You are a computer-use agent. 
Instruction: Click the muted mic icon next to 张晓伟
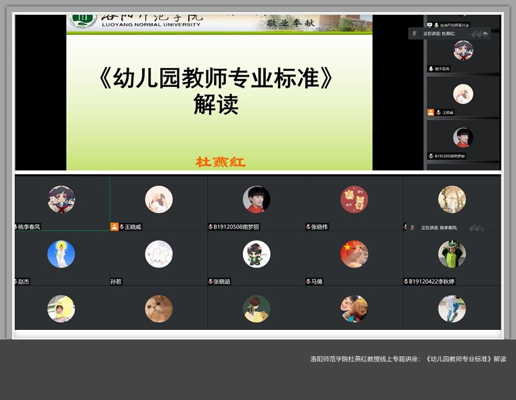(309, 227)
